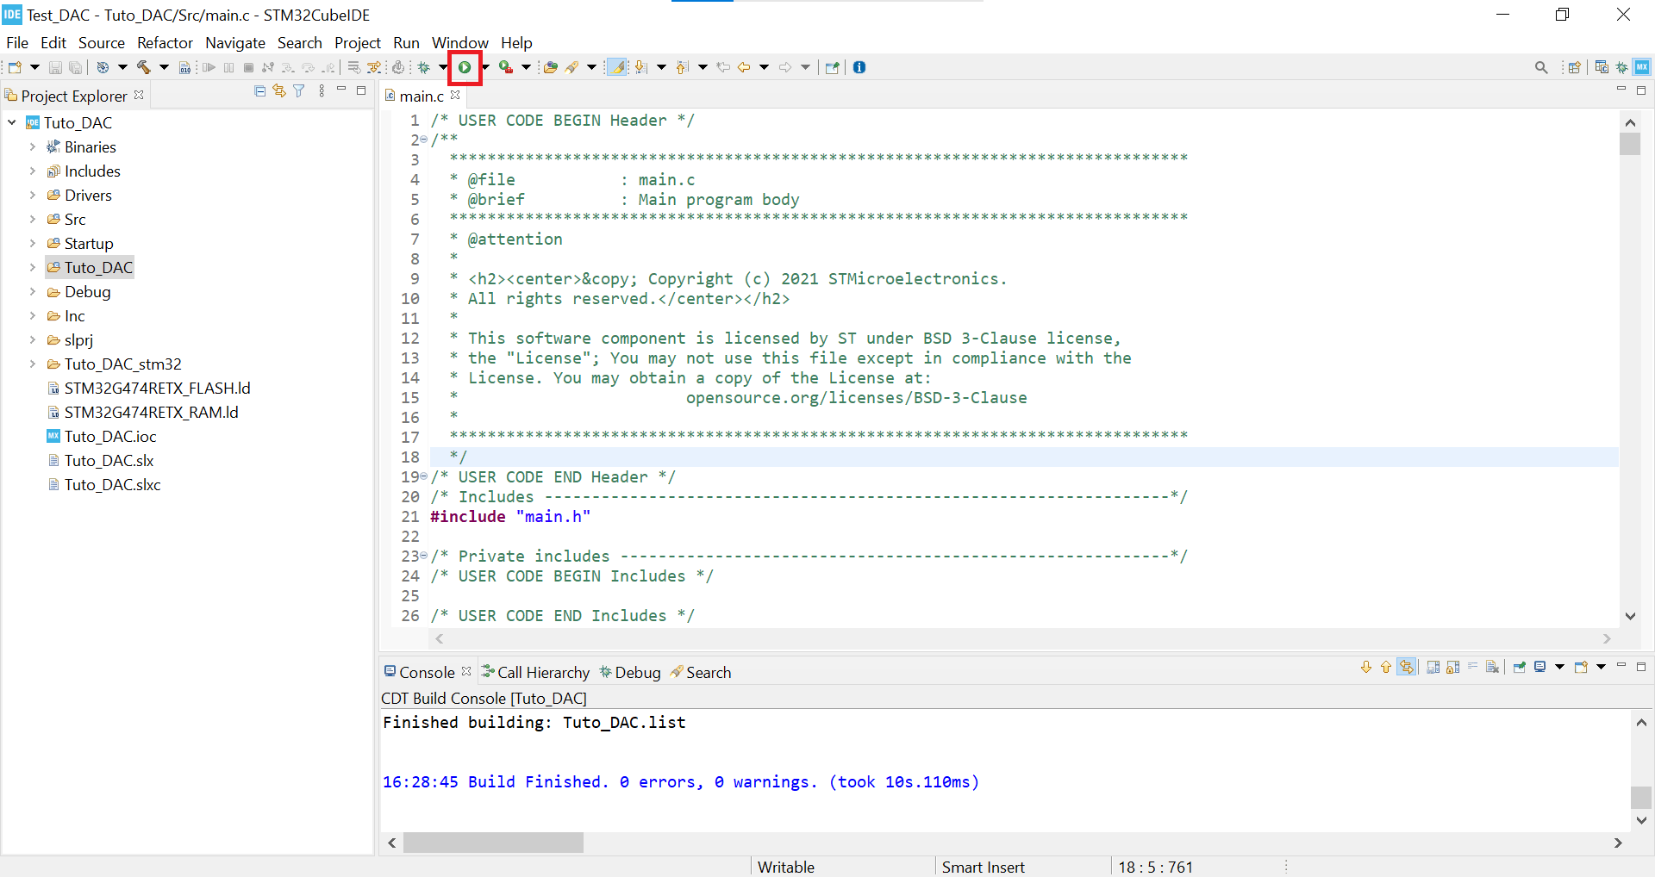Toggle Mark Occurrences highlighter icon
Screen dimensions: 1655x877
617,67
